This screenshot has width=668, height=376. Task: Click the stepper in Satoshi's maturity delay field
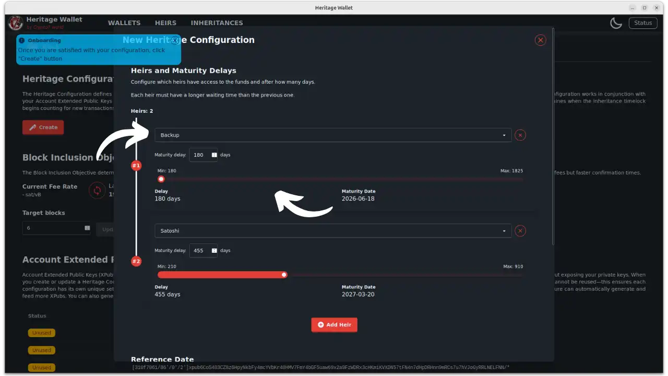click(x=214, y=250)
